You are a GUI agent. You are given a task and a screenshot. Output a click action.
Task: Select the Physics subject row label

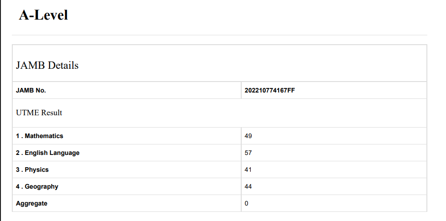tap(32, 170)
